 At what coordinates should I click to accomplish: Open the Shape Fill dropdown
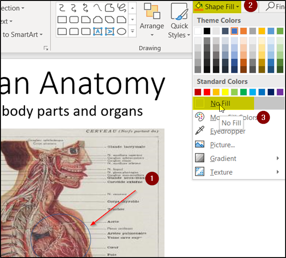coord(217,7)
